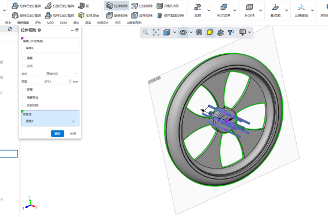This screenshot has width=328, height=217.
Task: Click the globe icon in left panel
Action: [10, 29]
